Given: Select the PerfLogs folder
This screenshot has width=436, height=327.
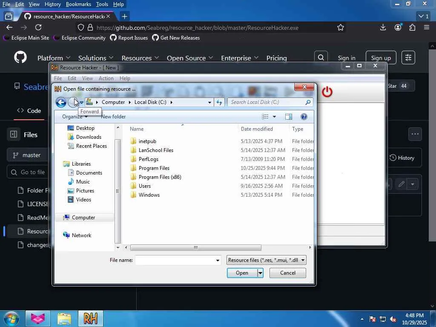Looking at the screenshot, I should click(149, 159).
